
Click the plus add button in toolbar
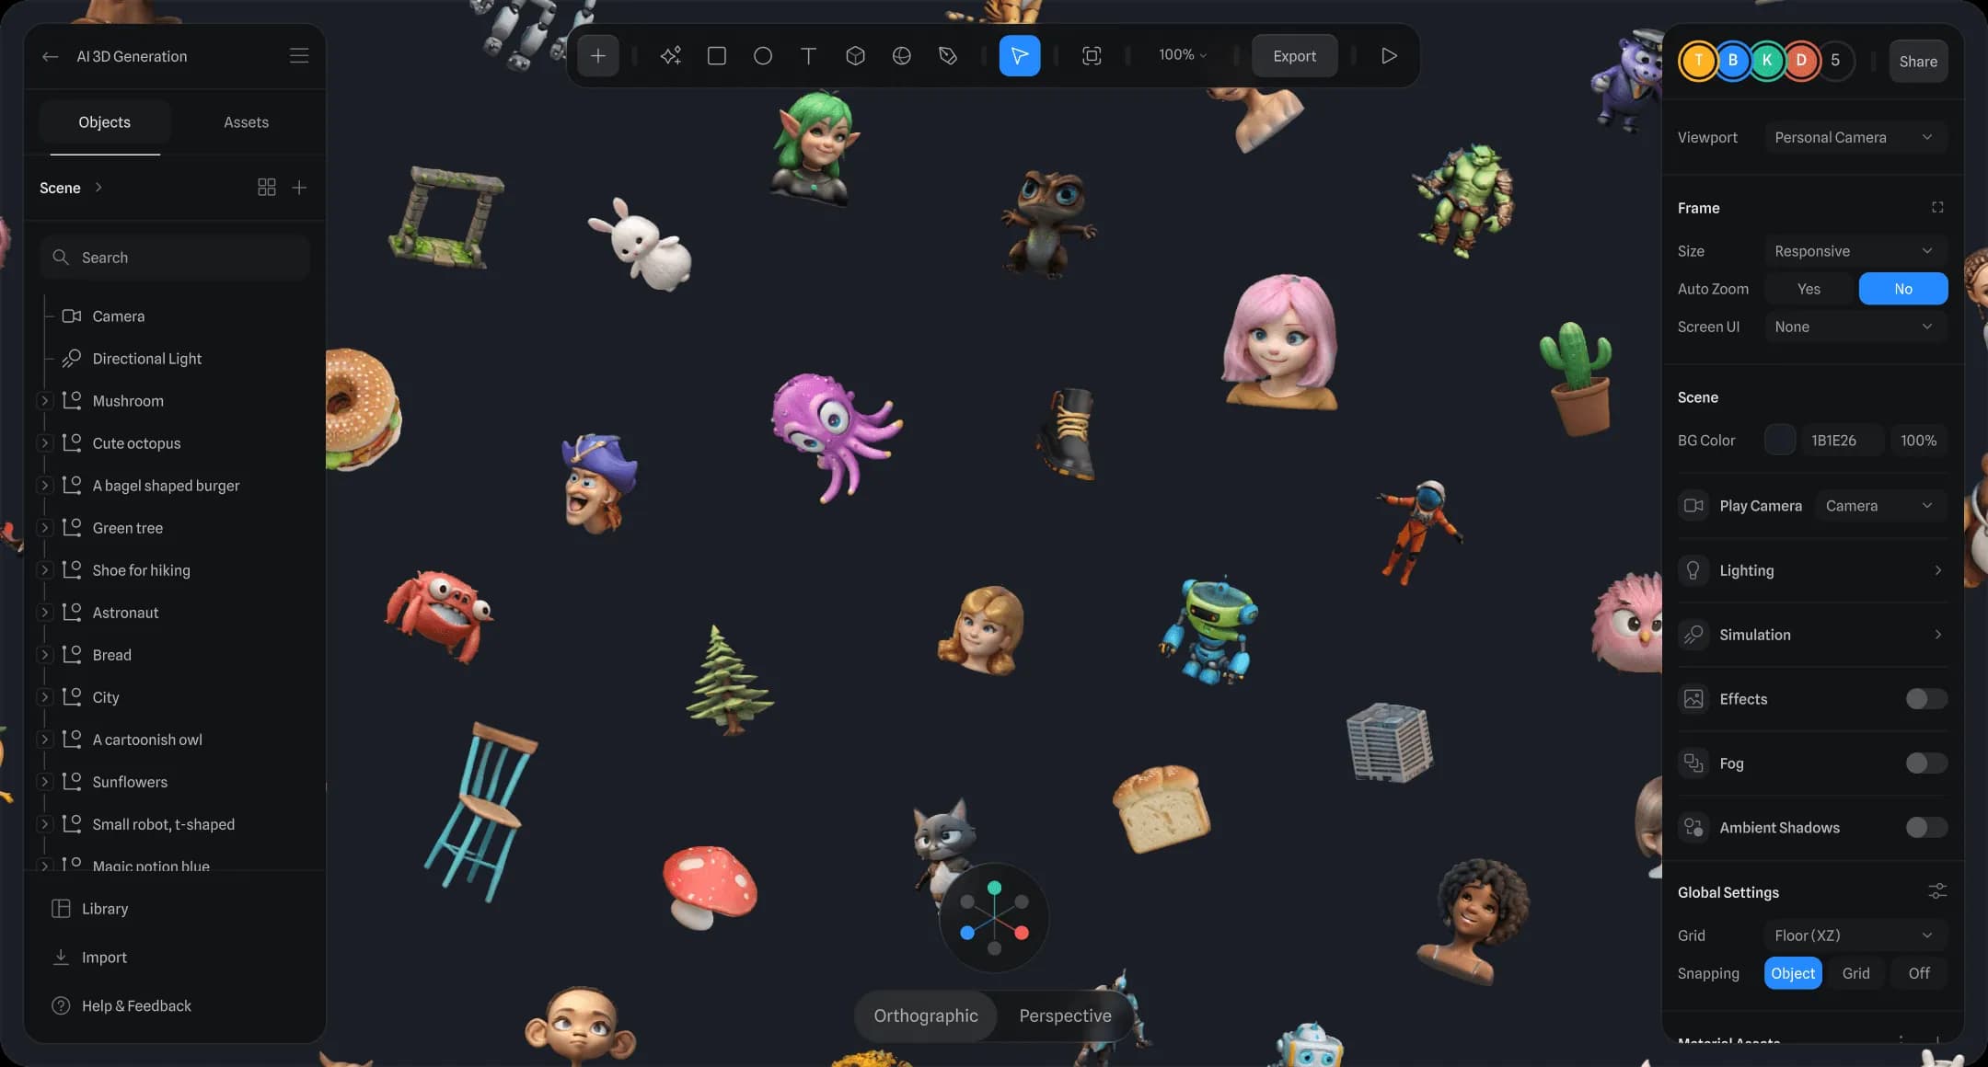coord(598,56)
